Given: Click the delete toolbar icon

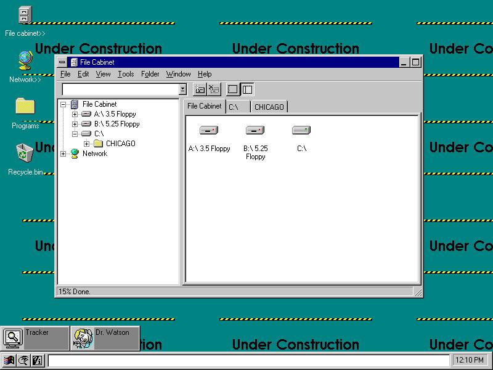Looking at the screenshot, I should (x=214, y=89).
